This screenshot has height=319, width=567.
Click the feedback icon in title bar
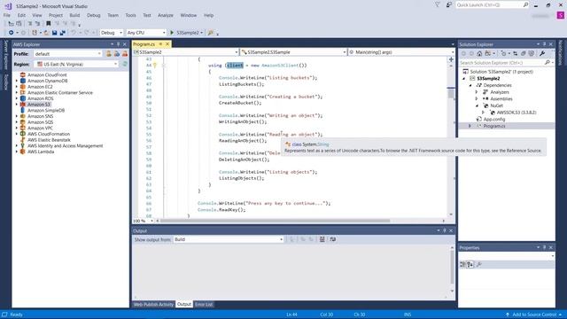tap(449, 5)
